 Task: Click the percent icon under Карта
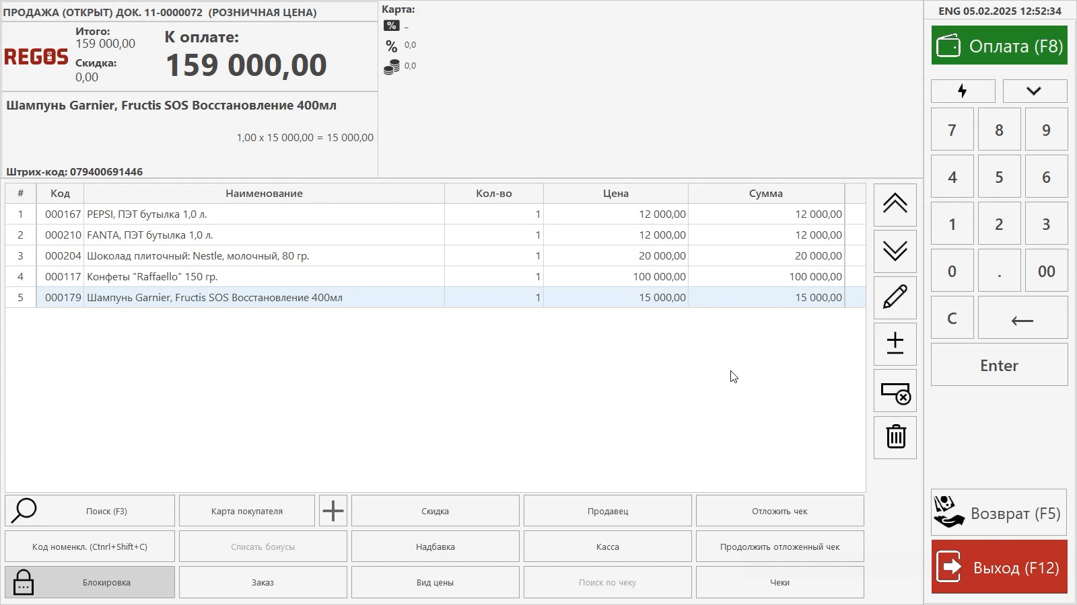tap(392, 46)
